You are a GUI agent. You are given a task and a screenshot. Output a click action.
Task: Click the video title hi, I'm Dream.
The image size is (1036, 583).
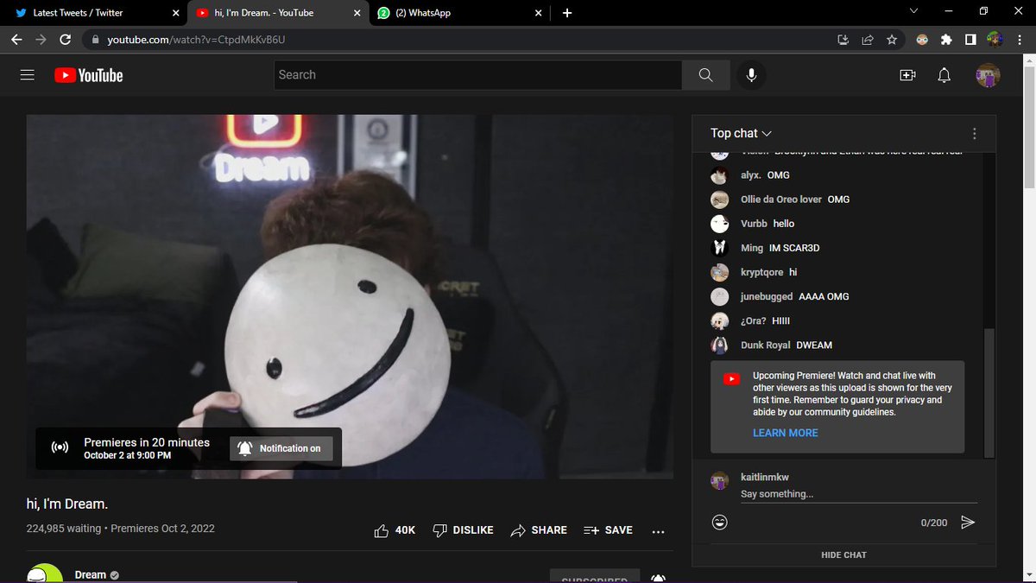[x=67, y=503]
